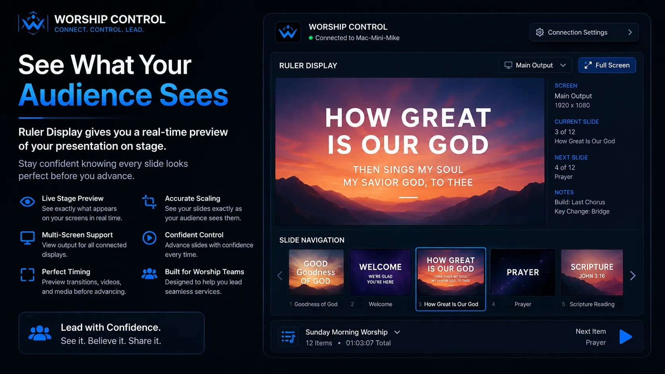Advance slide strip with right arrow

633,275
